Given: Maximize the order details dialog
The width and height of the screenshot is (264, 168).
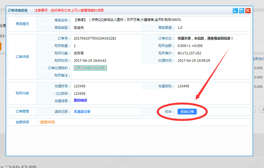Looking at the screenshot, I should tap(242, 11).
